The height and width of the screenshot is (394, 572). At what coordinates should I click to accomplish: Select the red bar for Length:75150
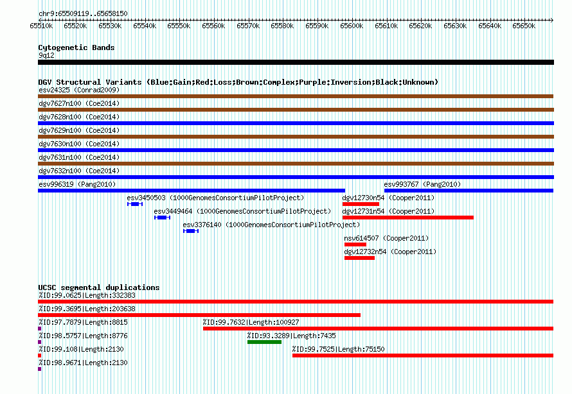(x=423, y=355)
